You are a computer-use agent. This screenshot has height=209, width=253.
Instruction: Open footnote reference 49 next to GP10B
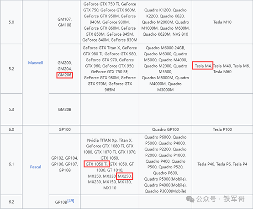(71, 201)
